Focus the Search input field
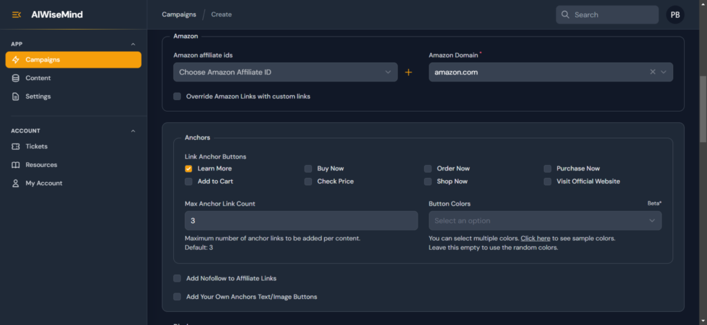Image resolution: width=707 pixels, height=325 pixels. (x=607, y=14)
